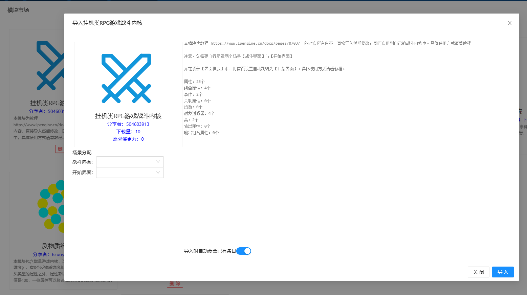Open the 开始界面 scene dropdown
This screenshot has width=527, height=295.
click(130, 173)
